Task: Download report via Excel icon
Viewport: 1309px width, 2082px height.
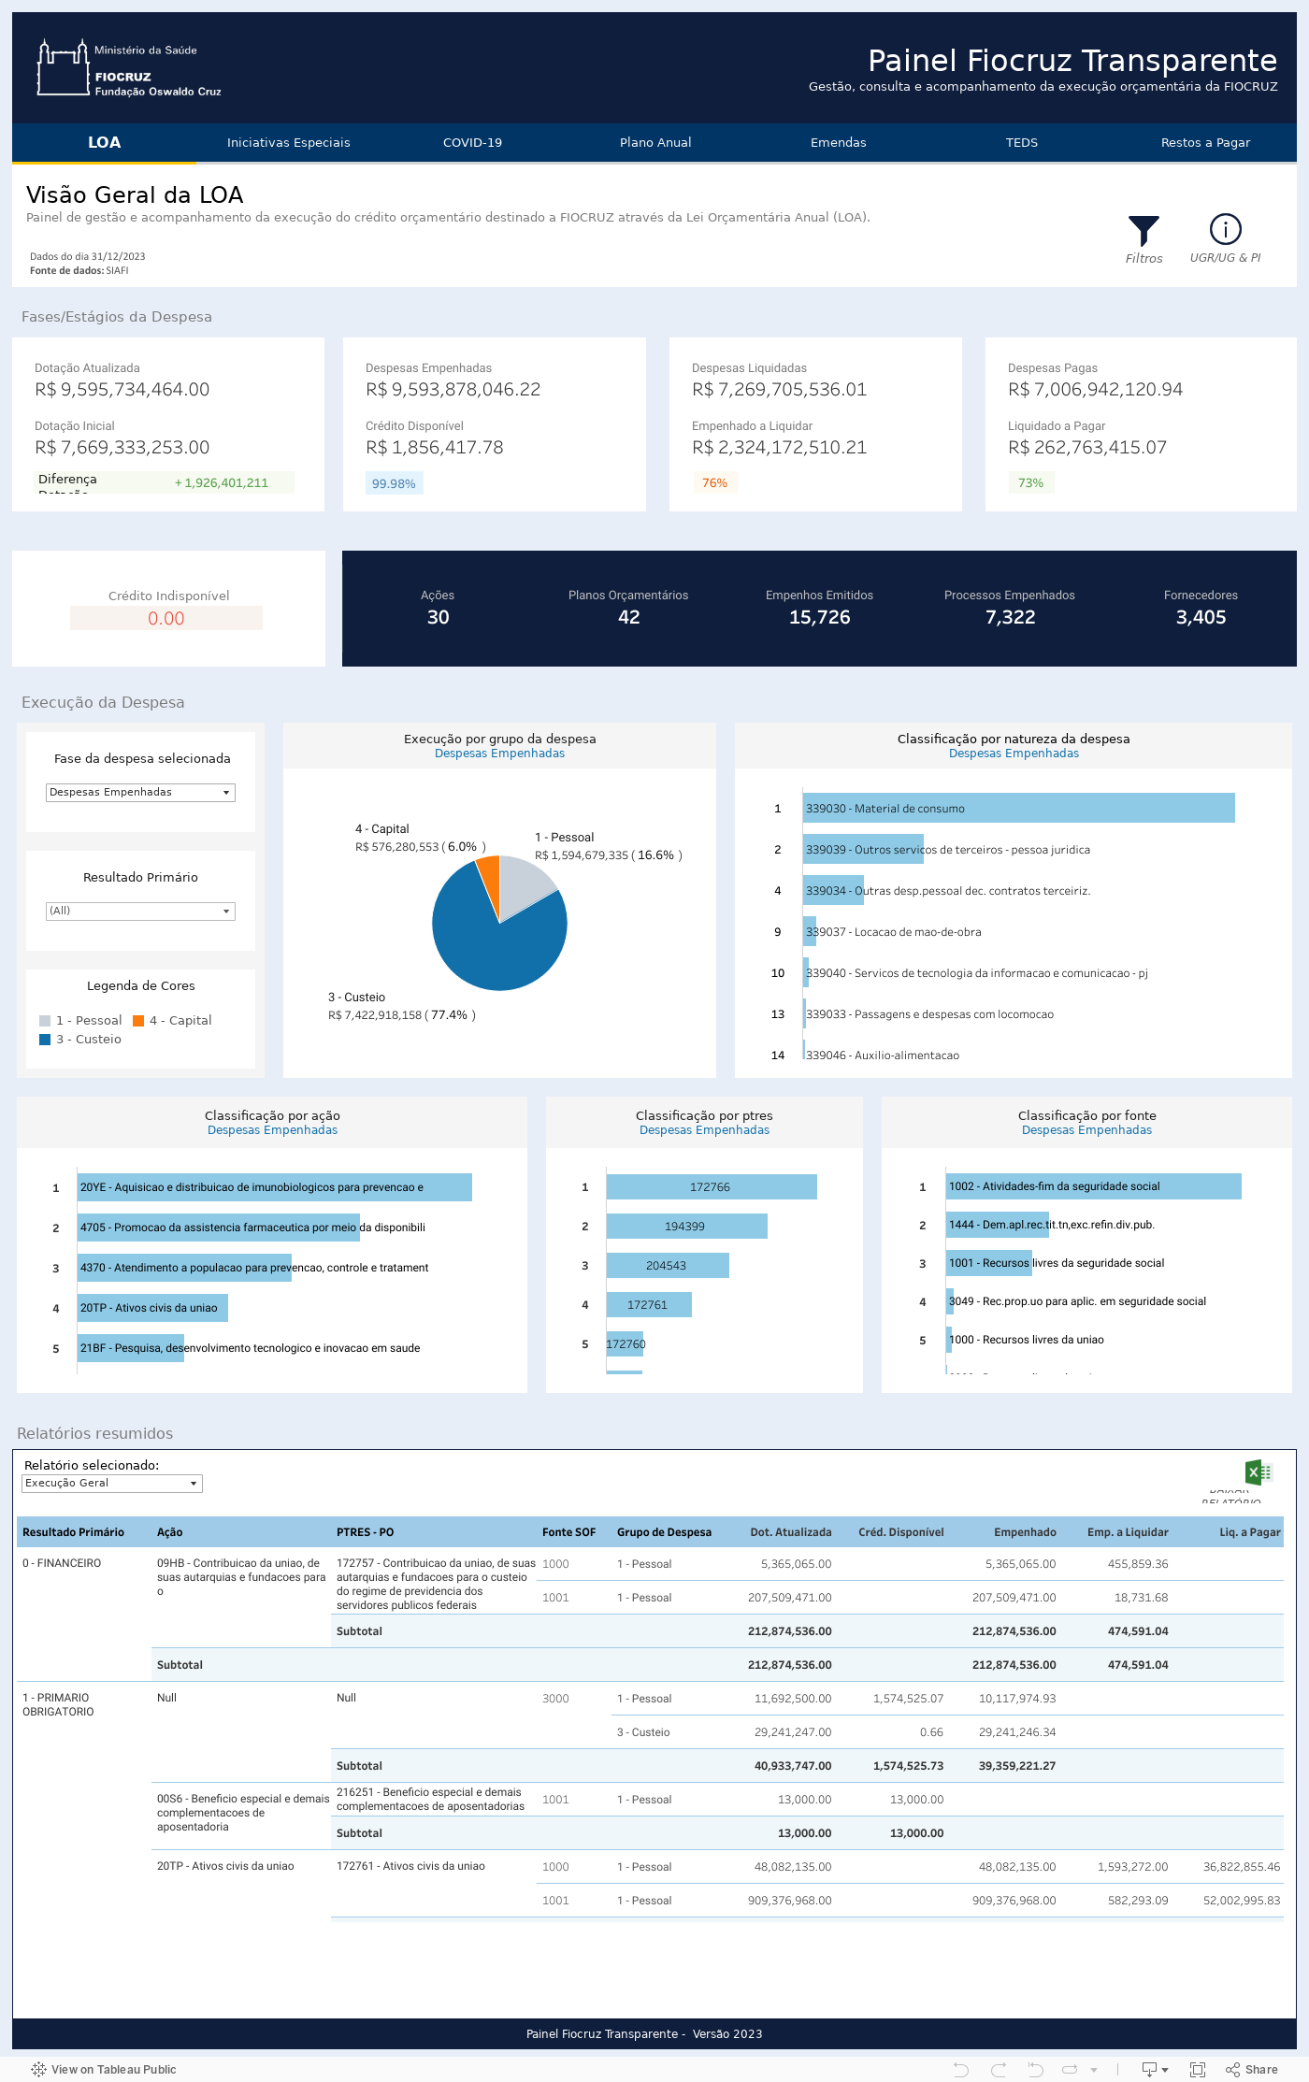Action: [1259, 1472]
